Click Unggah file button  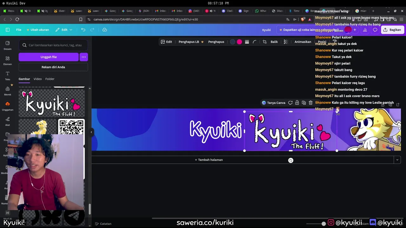click(49, 57)
